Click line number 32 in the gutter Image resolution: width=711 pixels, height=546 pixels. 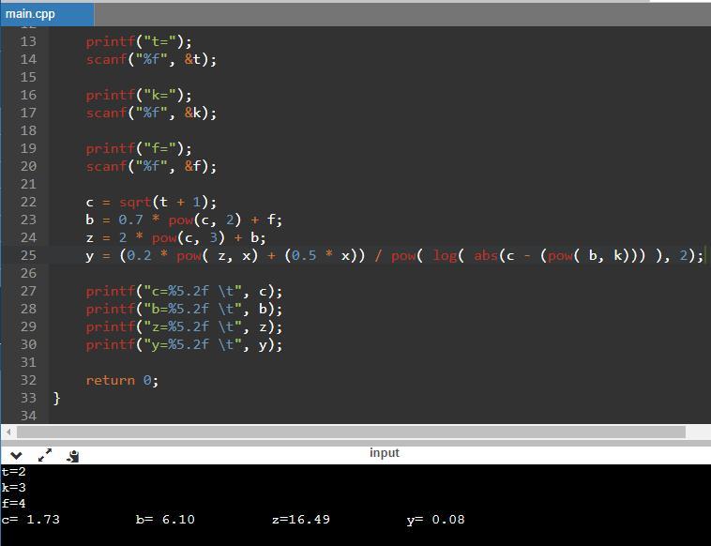(x=27, y=380)
